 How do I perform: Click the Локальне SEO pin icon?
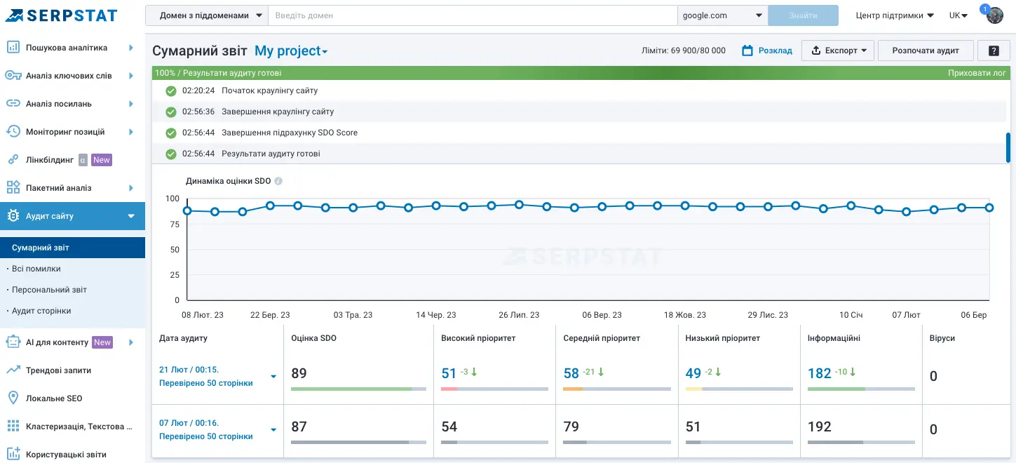coord(13,398)
